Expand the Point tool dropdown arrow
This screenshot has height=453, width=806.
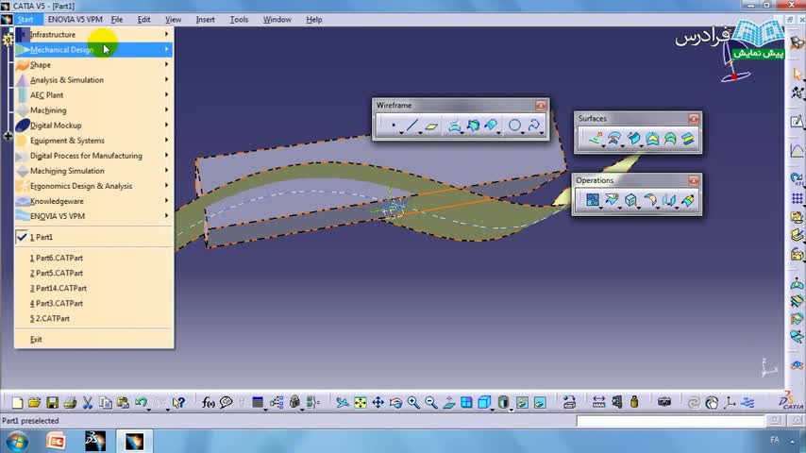(401, 133)
